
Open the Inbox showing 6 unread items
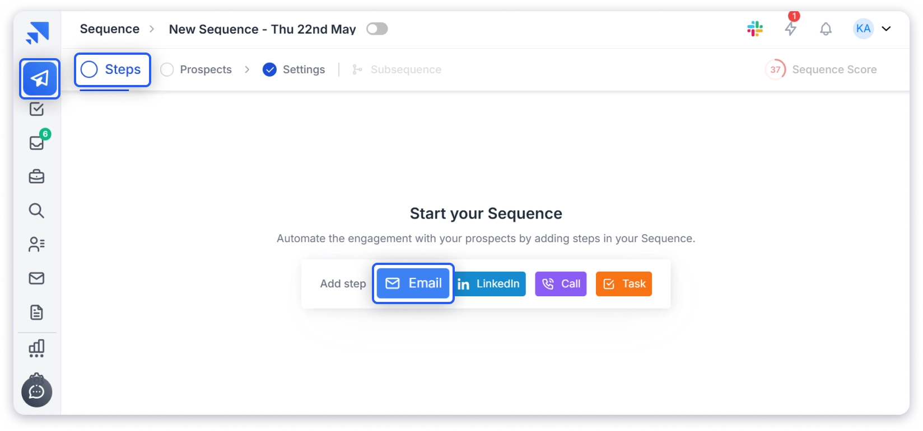click(x=36, y=144)
